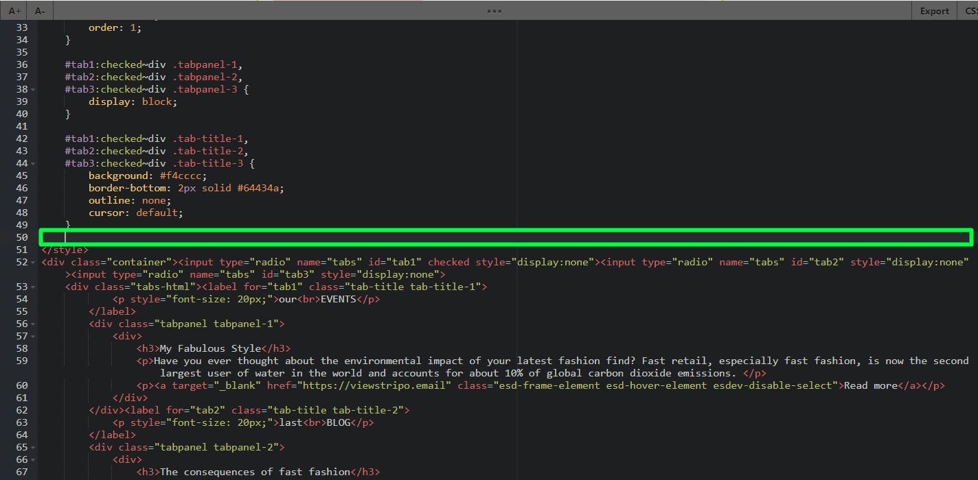Collapse the tabpanel-1 block at line 56
This screenshot has width=978, height=480.
pos(32,323)
